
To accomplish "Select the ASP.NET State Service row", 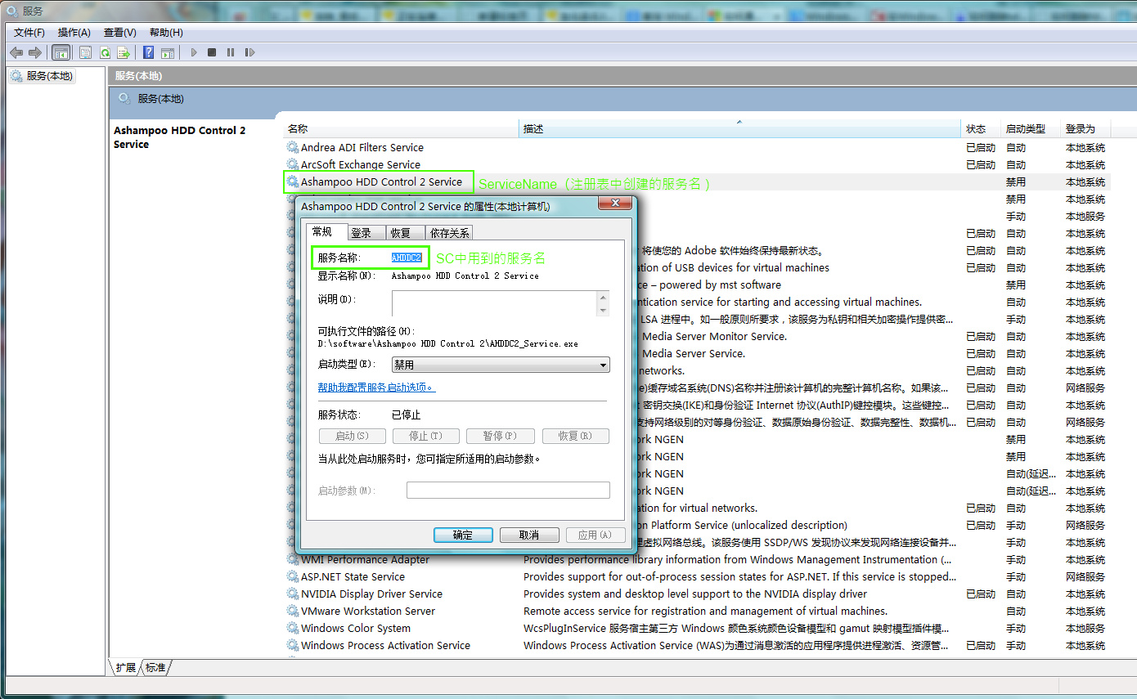I will (697, 576).
